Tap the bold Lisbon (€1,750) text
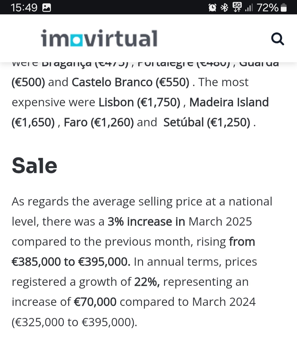Screen dimensions: 297x344 139,102
